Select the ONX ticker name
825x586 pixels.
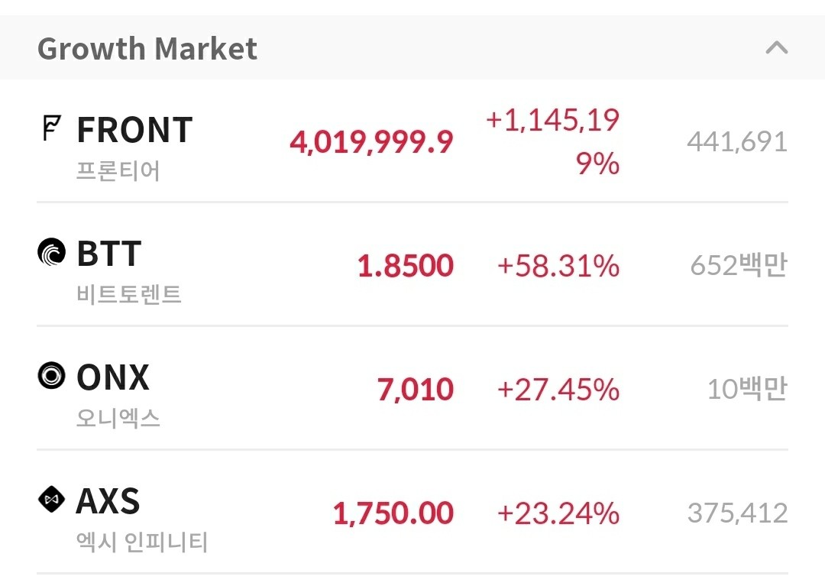(113, 377)
